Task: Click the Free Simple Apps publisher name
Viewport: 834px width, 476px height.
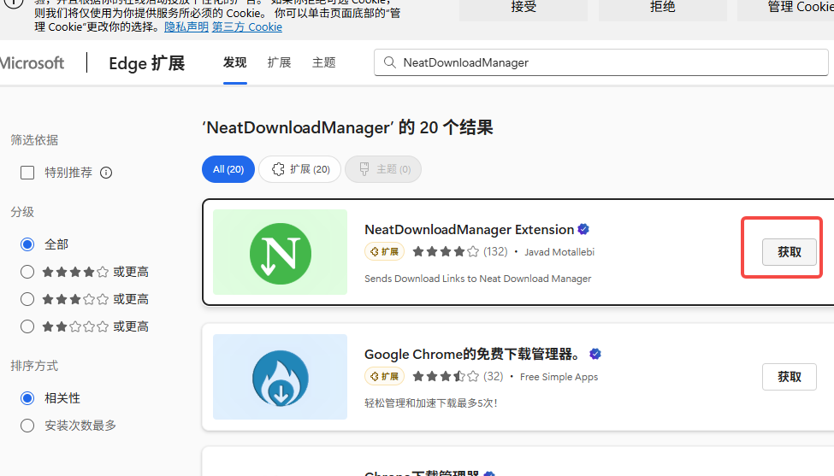Action: click(x=559, y=377)
